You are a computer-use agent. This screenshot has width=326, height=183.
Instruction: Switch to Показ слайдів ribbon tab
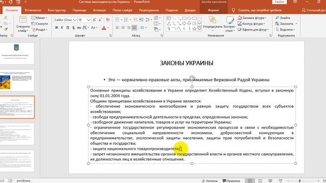pyautogui.click(x=122, y=10)
